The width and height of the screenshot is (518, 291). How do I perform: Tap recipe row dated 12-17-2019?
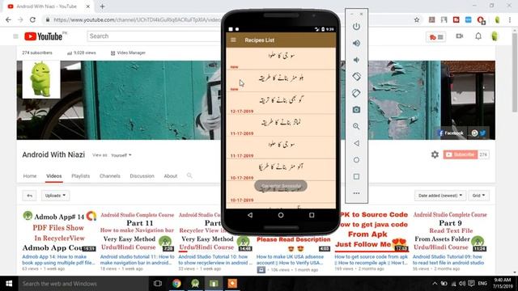281,103
